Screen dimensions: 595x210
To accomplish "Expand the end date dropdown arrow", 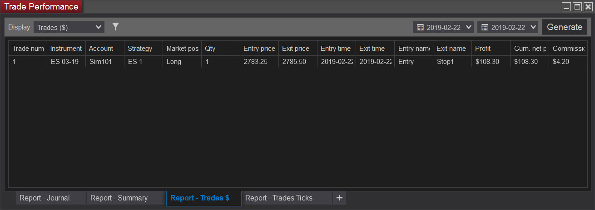I will [533, 27].
